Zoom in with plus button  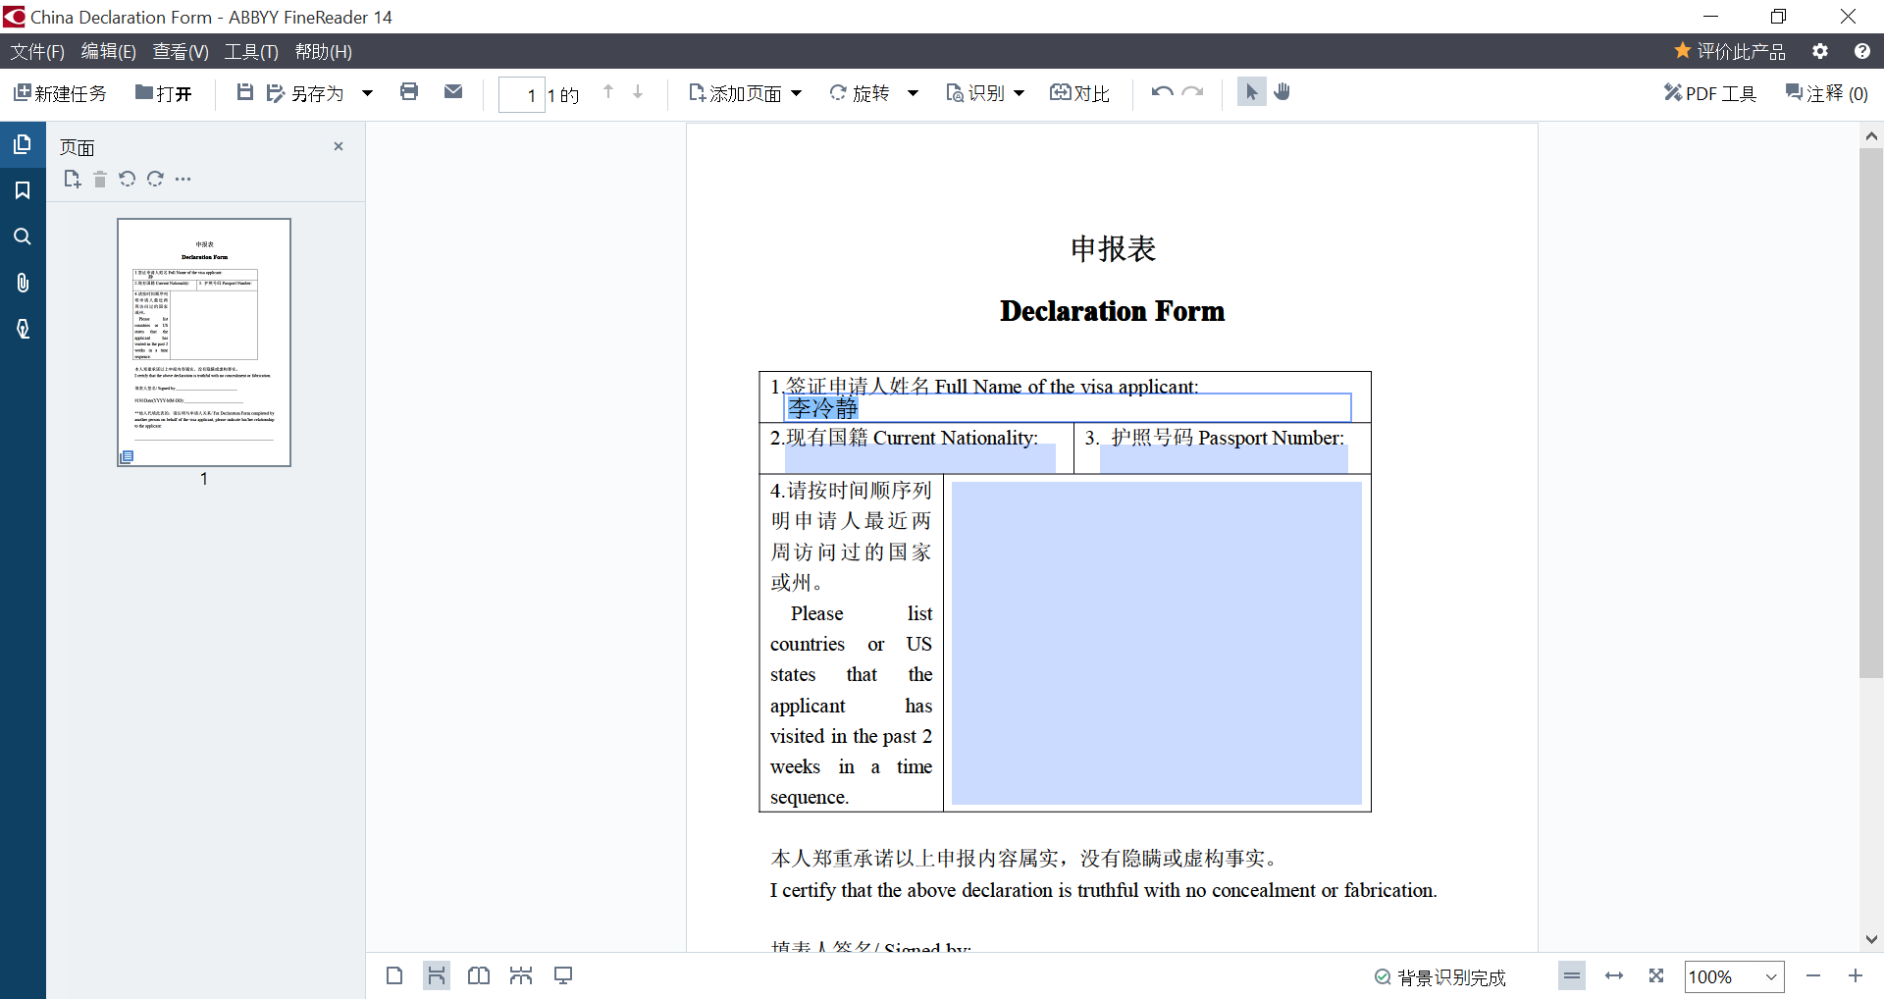tap(1856, 975)
